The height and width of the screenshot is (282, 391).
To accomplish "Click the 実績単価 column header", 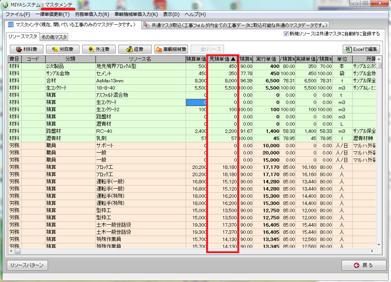I will [306, 59].
